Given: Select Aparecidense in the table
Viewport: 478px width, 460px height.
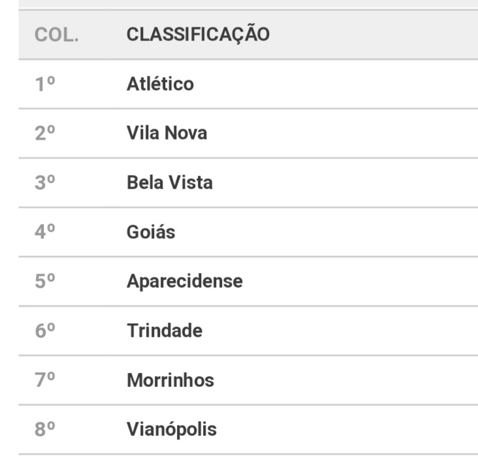Looking at the screenshot, I should (x=185, y=281).
